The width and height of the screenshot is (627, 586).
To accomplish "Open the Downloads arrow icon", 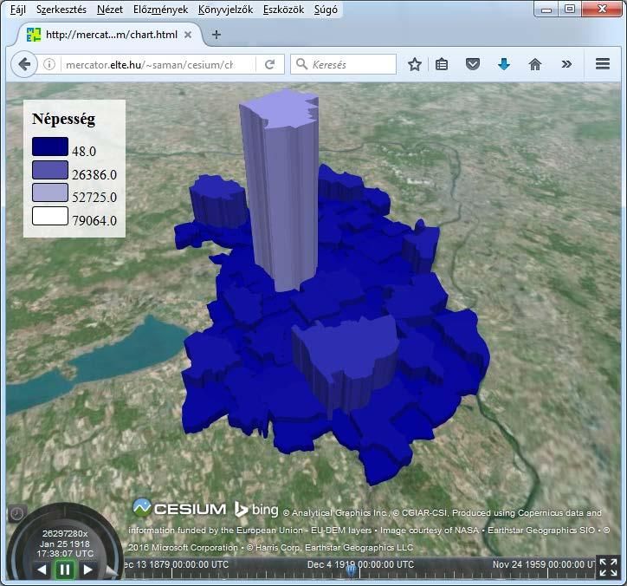I will (504, 64).
